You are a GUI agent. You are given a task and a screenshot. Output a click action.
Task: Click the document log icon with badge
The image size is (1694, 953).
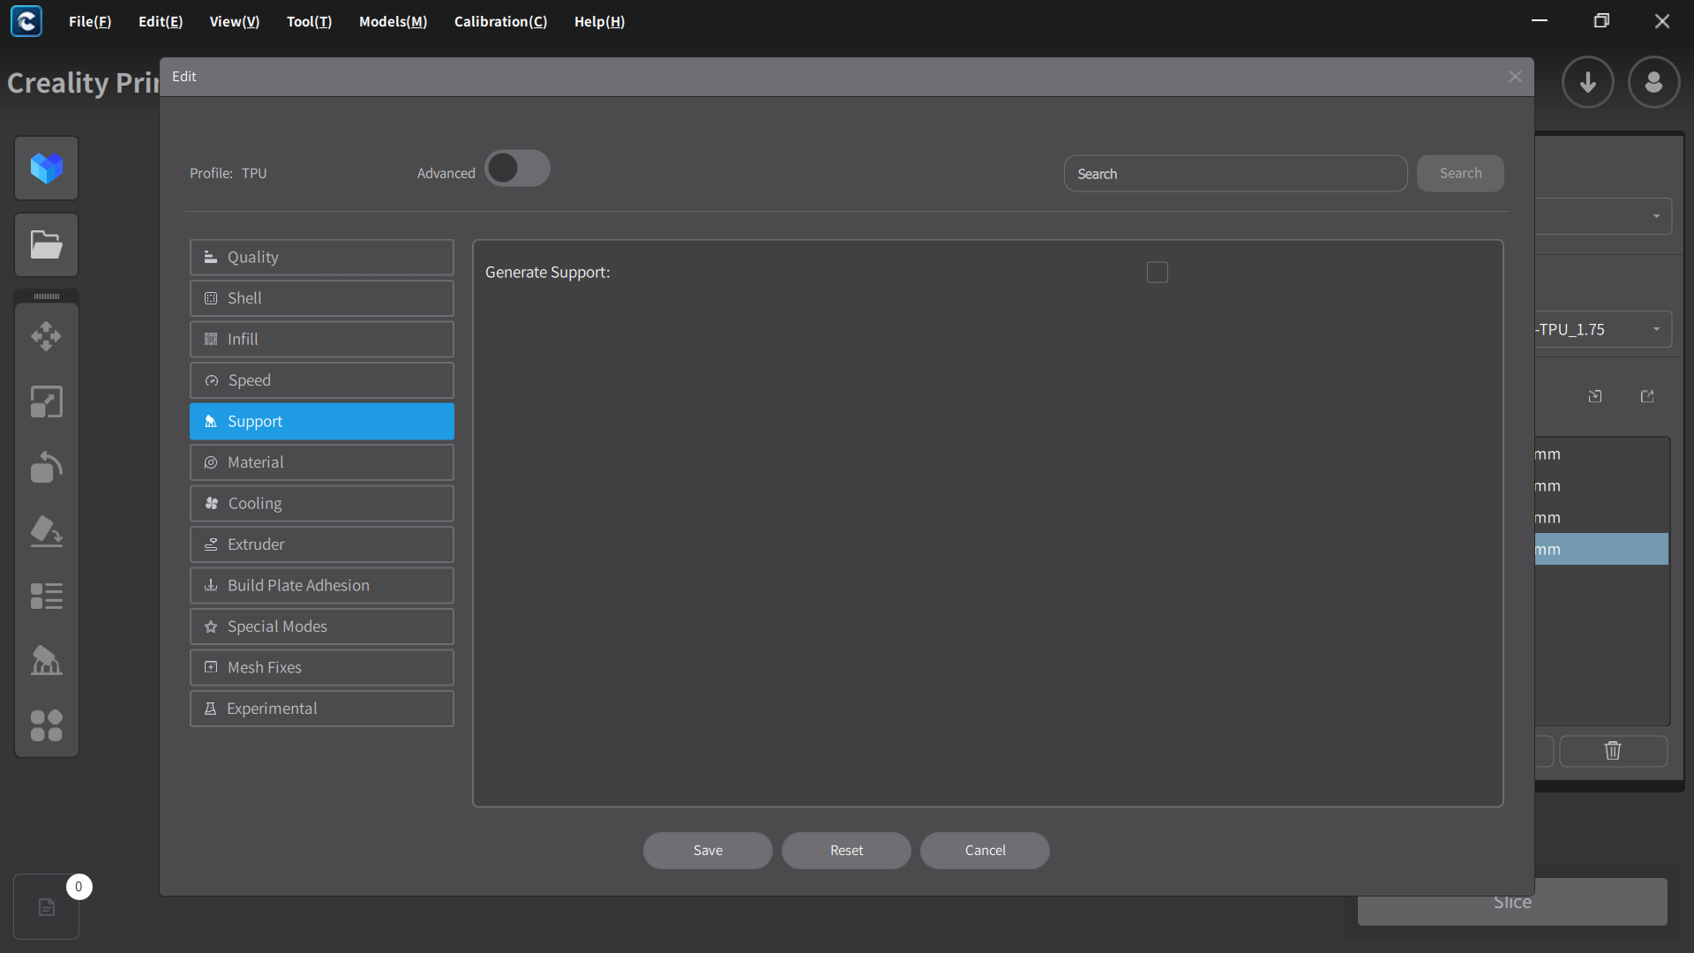(x=47, y=906)
